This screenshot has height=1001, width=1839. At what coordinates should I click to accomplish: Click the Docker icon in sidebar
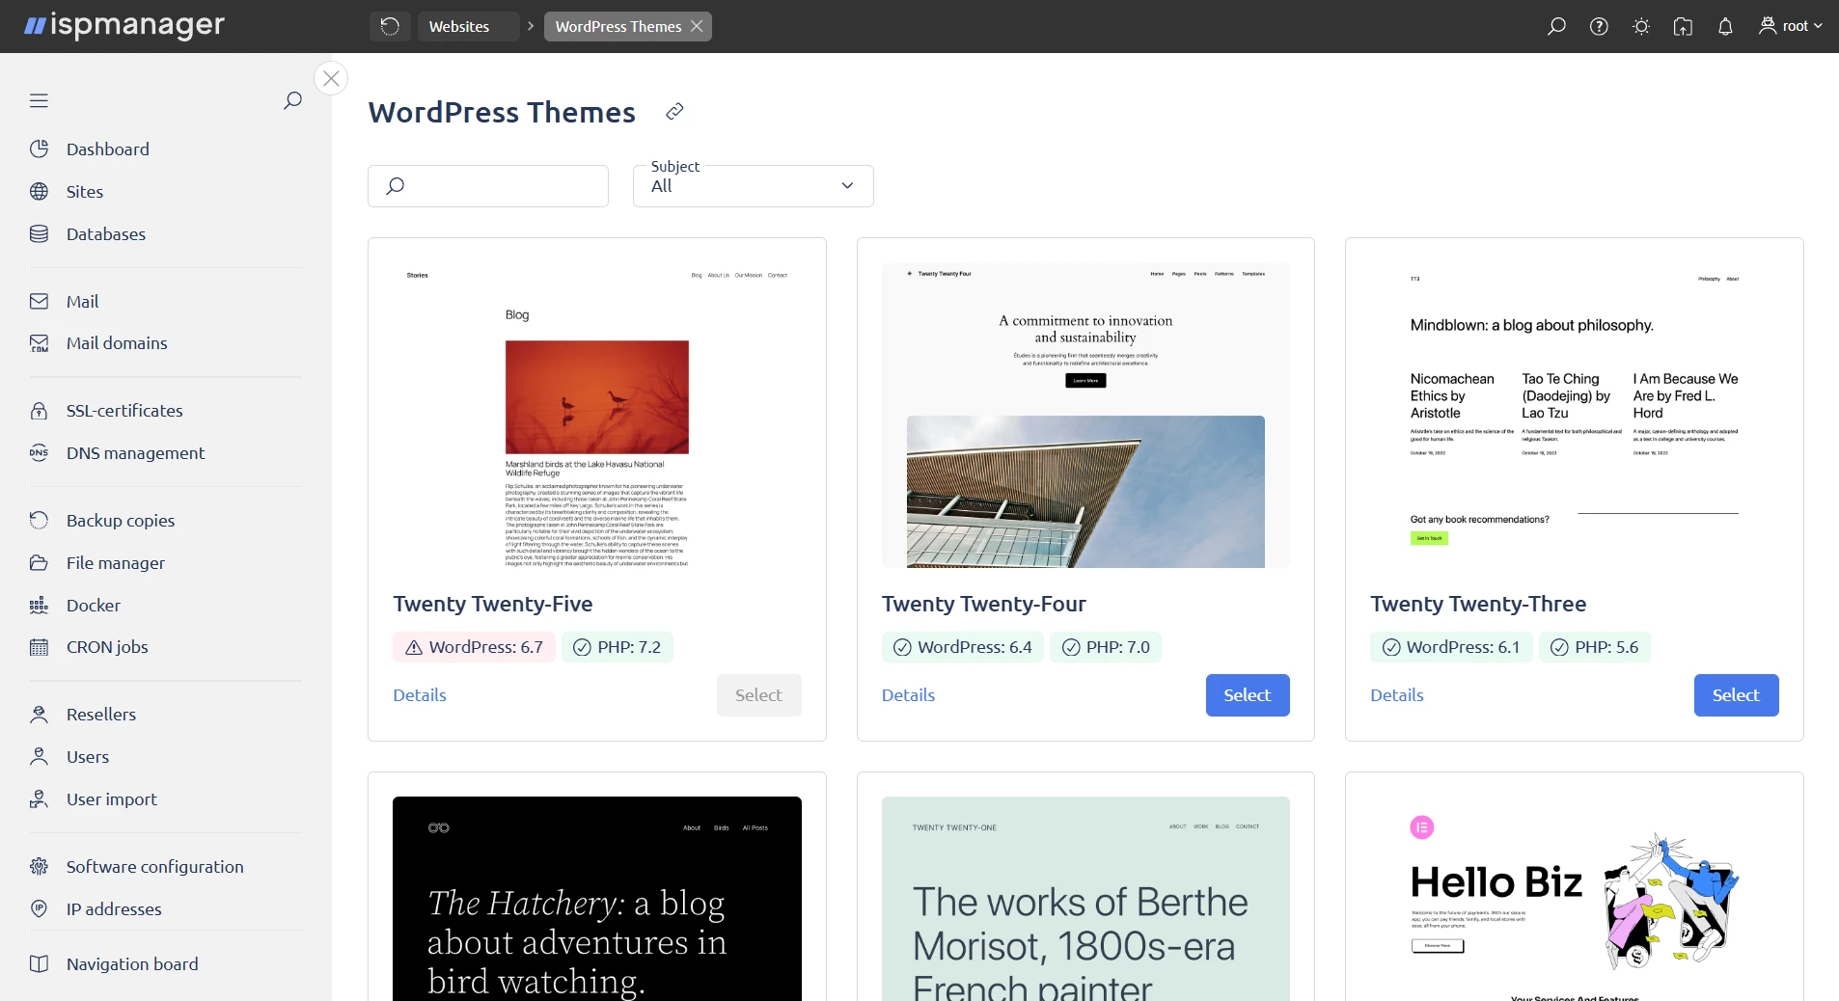39,606
